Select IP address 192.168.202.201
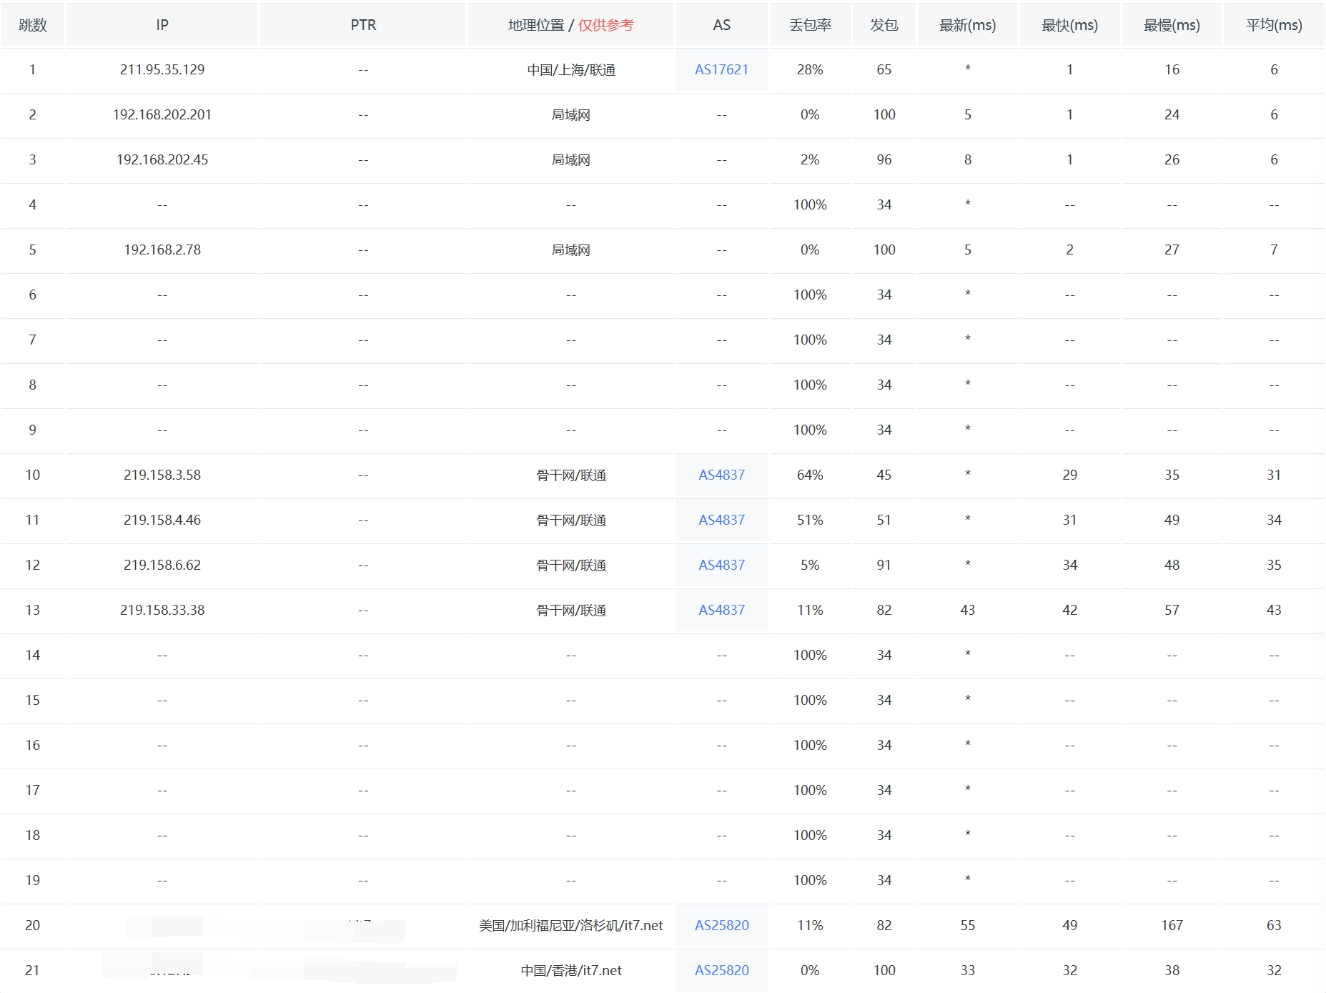1326x993 pixels. point(162,114)
